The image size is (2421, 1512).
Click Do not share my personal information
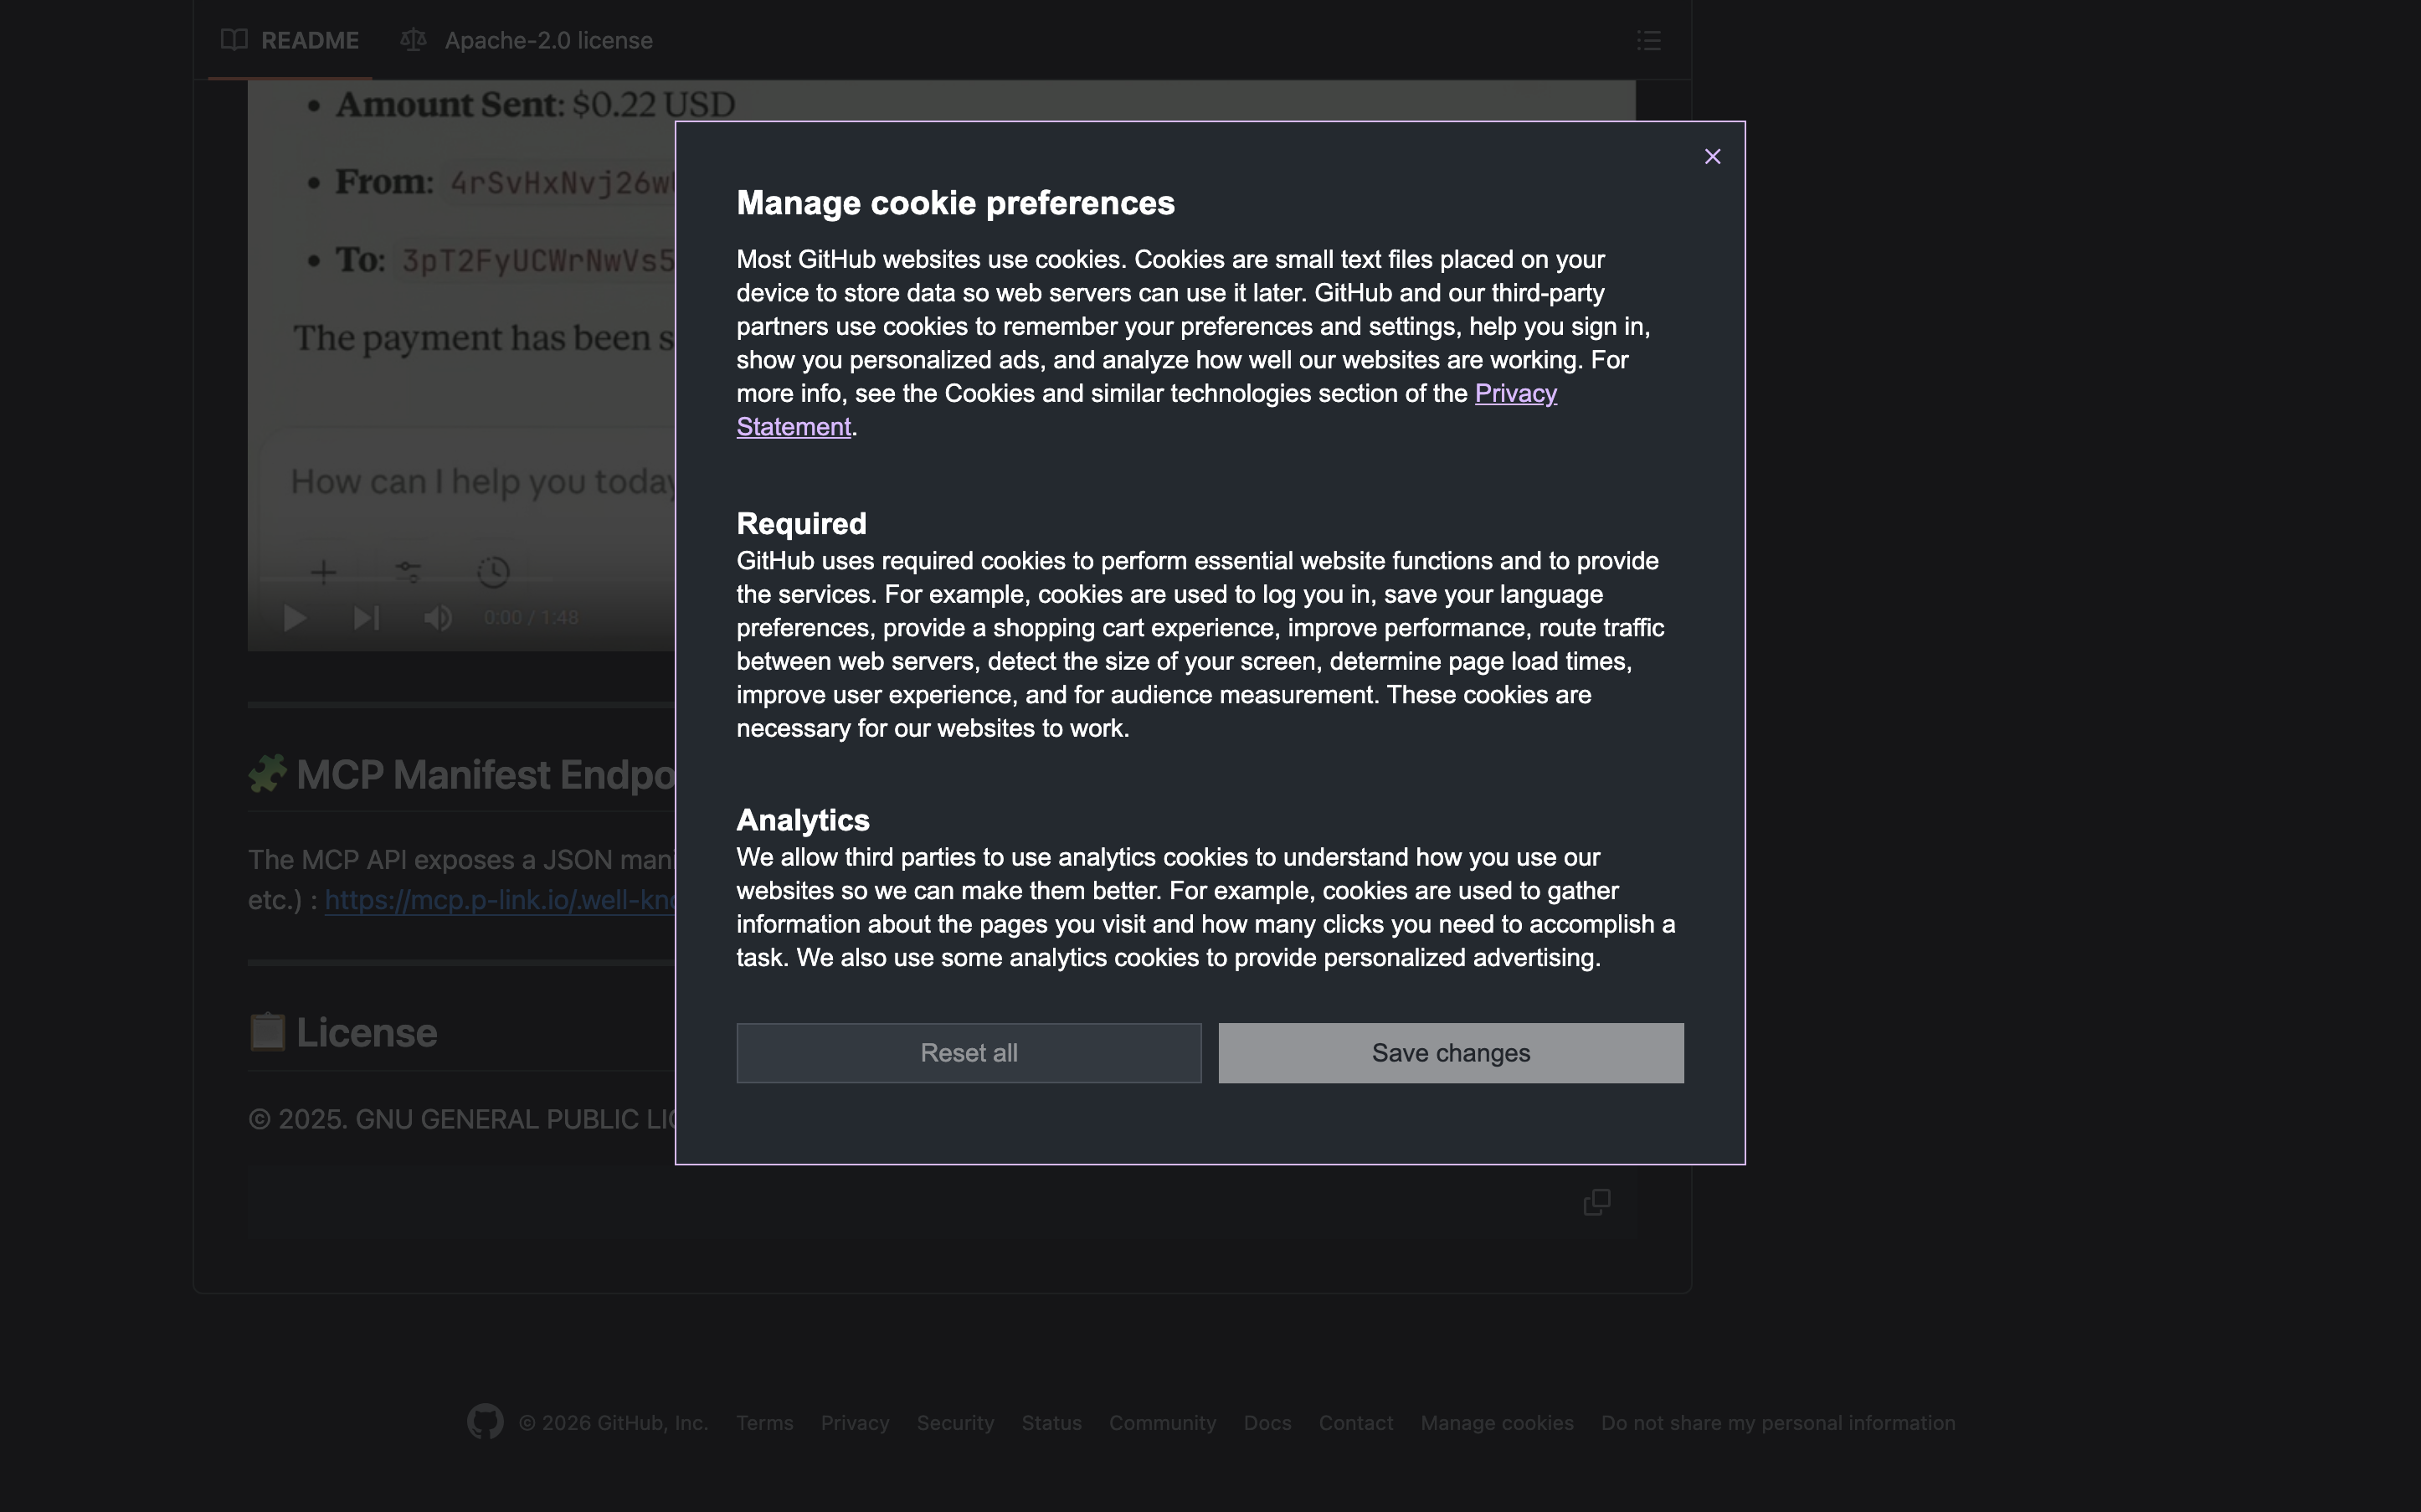[1777, 1423]
